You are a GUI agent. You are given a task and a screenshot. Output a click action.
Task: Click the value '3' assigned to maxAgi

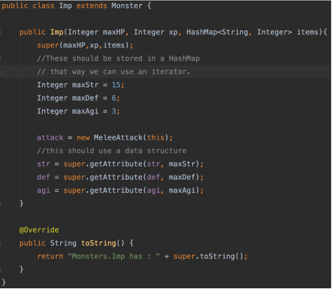114,111
